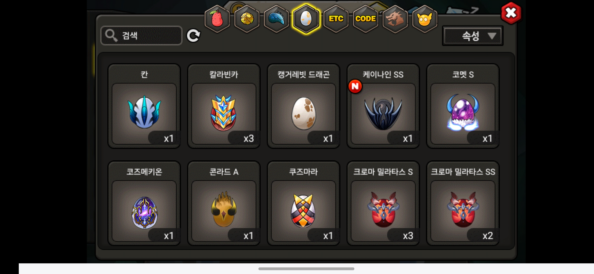This screenshot has width=594, height=274.
Task: Click inside the 검색 search field
Action: [141, 36]
